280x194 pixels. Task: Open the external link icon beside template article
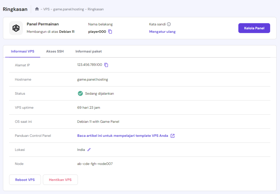click(173, 136)
